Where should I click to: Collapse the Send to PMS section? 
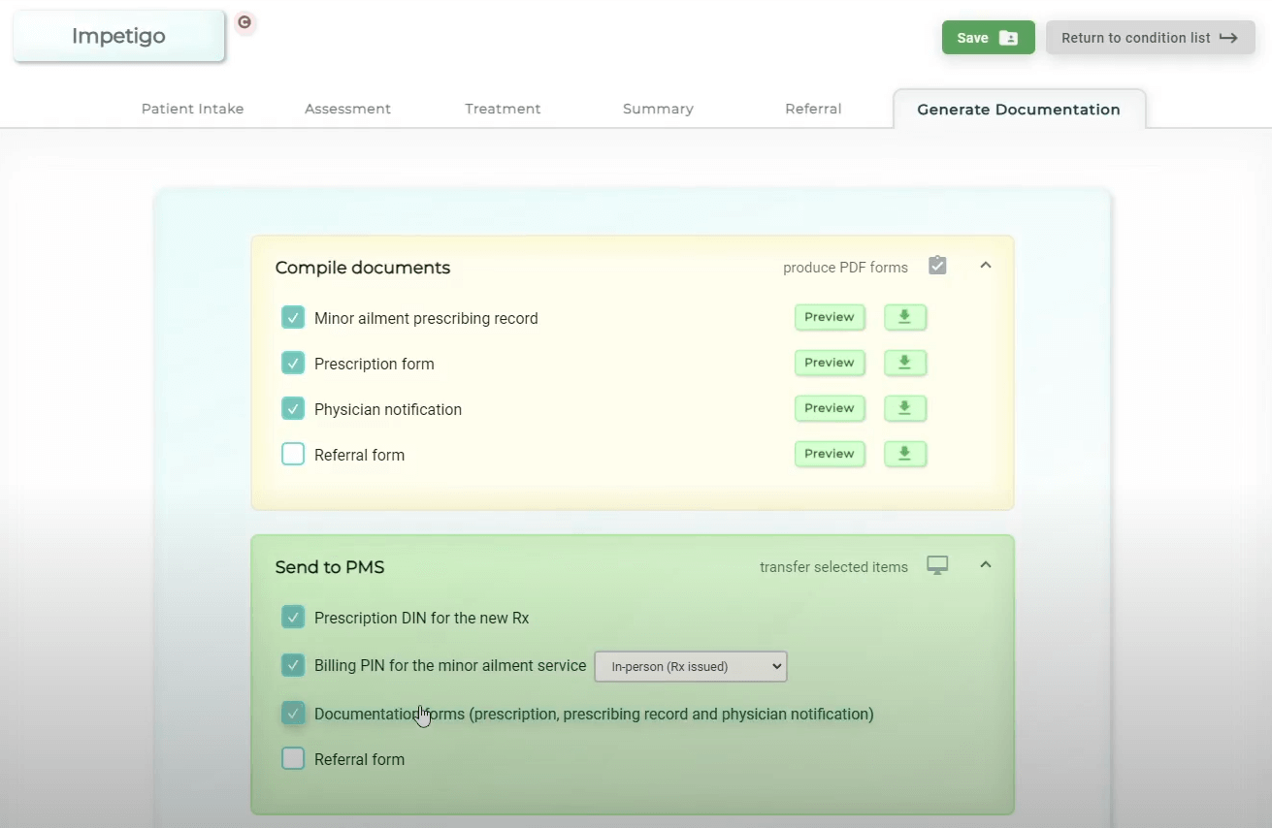[x=985, y=564]
